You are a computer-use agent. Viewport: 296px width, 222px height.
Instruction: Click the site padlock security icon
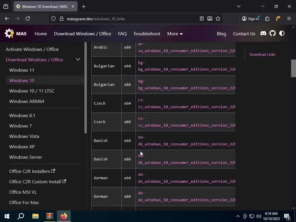61,19
